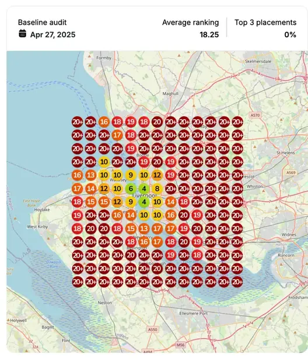Click the 15 marker between 18 and 13
Screen dimensions: 308x362
click(x=131, y=229)
